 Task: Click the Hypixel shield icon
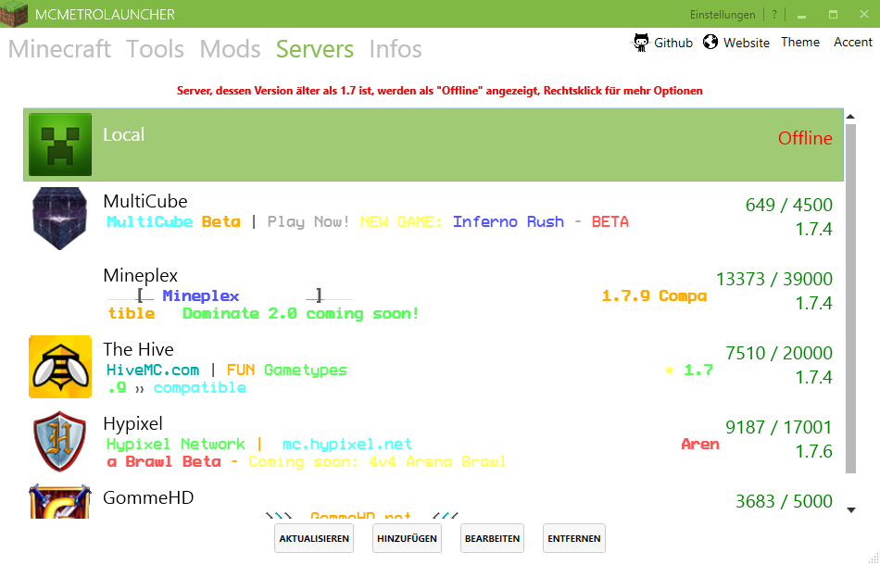[x=59, y=441]
